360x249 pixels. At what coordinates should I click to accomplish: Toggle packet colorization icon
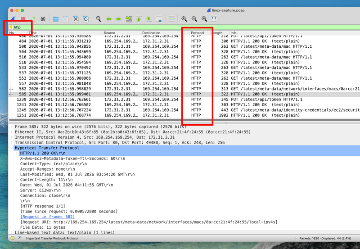click(171, 19)
